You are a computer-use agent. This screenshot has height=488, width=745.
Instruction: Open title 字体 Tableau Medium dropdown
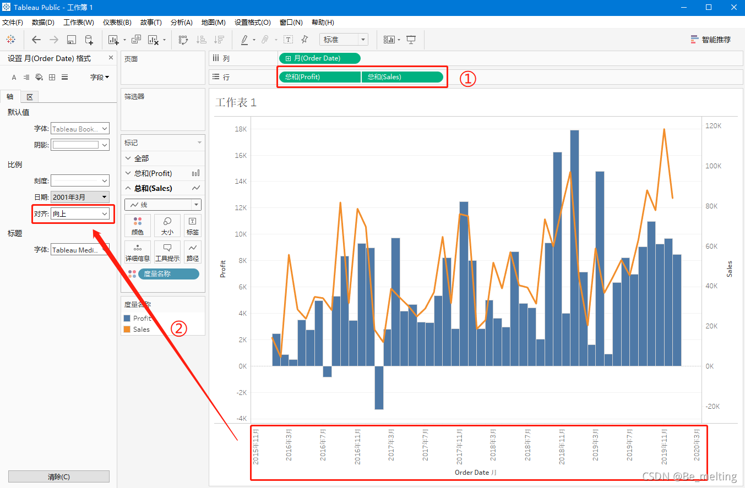[80, 250]
